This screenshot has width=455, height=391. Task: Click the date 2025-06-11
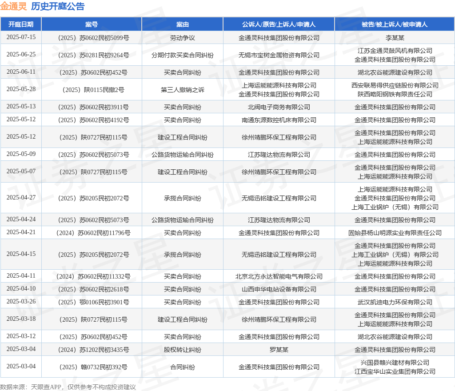21,72
